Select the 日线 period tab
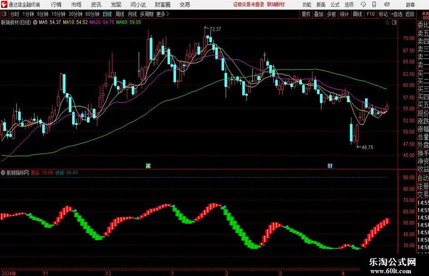 [x=107, y=14]
